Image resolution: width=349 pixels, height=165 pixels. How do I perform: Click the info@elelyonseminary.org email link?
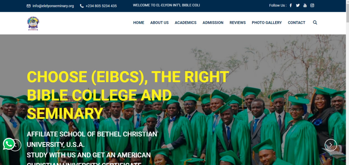click(x=53, y=6)
